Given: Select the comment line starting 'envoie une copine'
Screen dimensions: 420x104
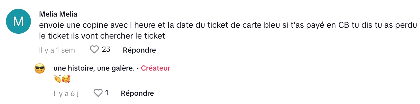Looking at the screenshot, I should (x=228, y=25).
